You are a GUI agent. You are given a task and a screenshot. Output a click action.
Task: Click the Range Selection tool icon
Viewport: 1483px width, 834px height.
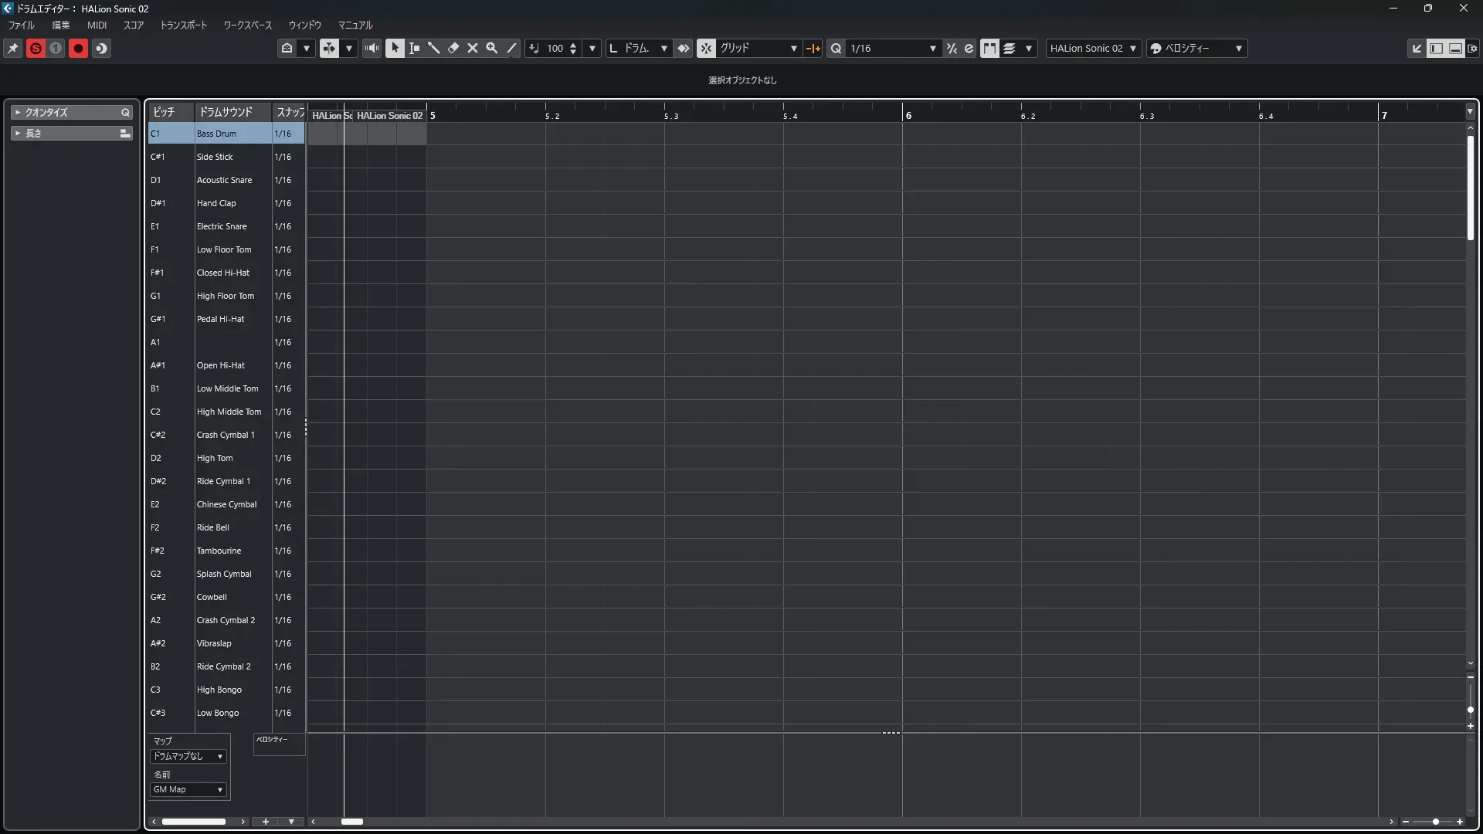pyautogui.click(x=414, y=48)
